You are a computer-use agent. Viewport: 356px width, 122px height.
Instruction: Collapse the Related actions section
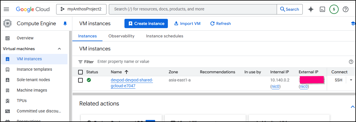(x=353, y=107)
